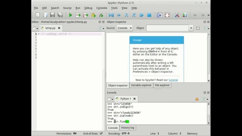Open the Consoles menu
Viewport: 242px width, 136px height.
click(x=102, y=8)
